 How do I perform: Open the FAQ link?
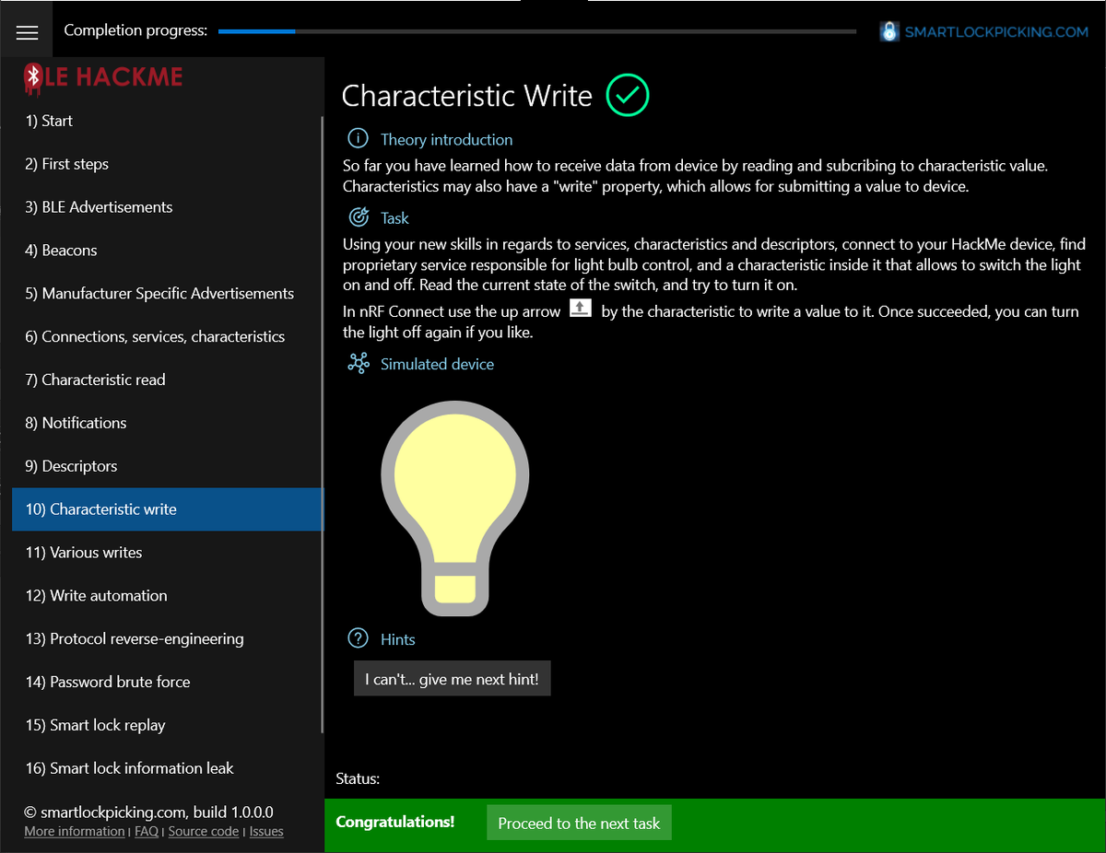(147, 831)
